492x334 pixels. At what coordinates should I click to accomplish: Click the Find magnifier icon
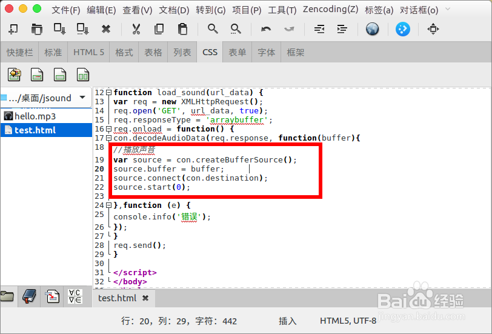213,29
